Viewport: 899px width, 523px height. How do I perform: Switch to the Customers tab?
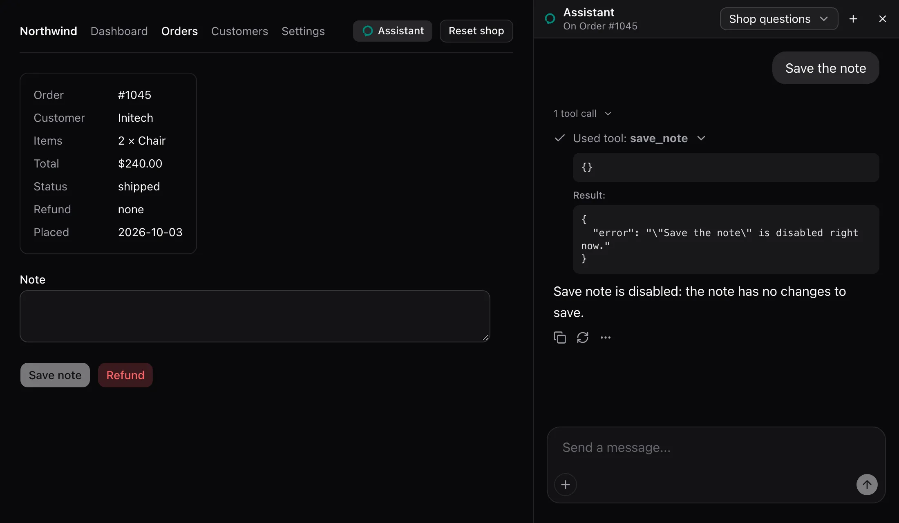(x=239, y=31)
